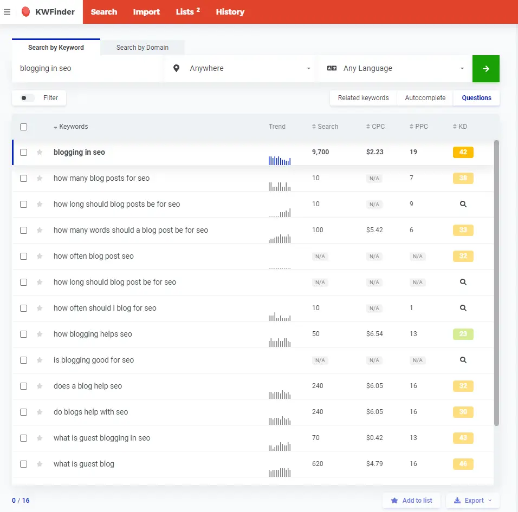
Task: View trend chart for 'blogging in seo'
Action: pyautogui.click(x=280, y=161)
